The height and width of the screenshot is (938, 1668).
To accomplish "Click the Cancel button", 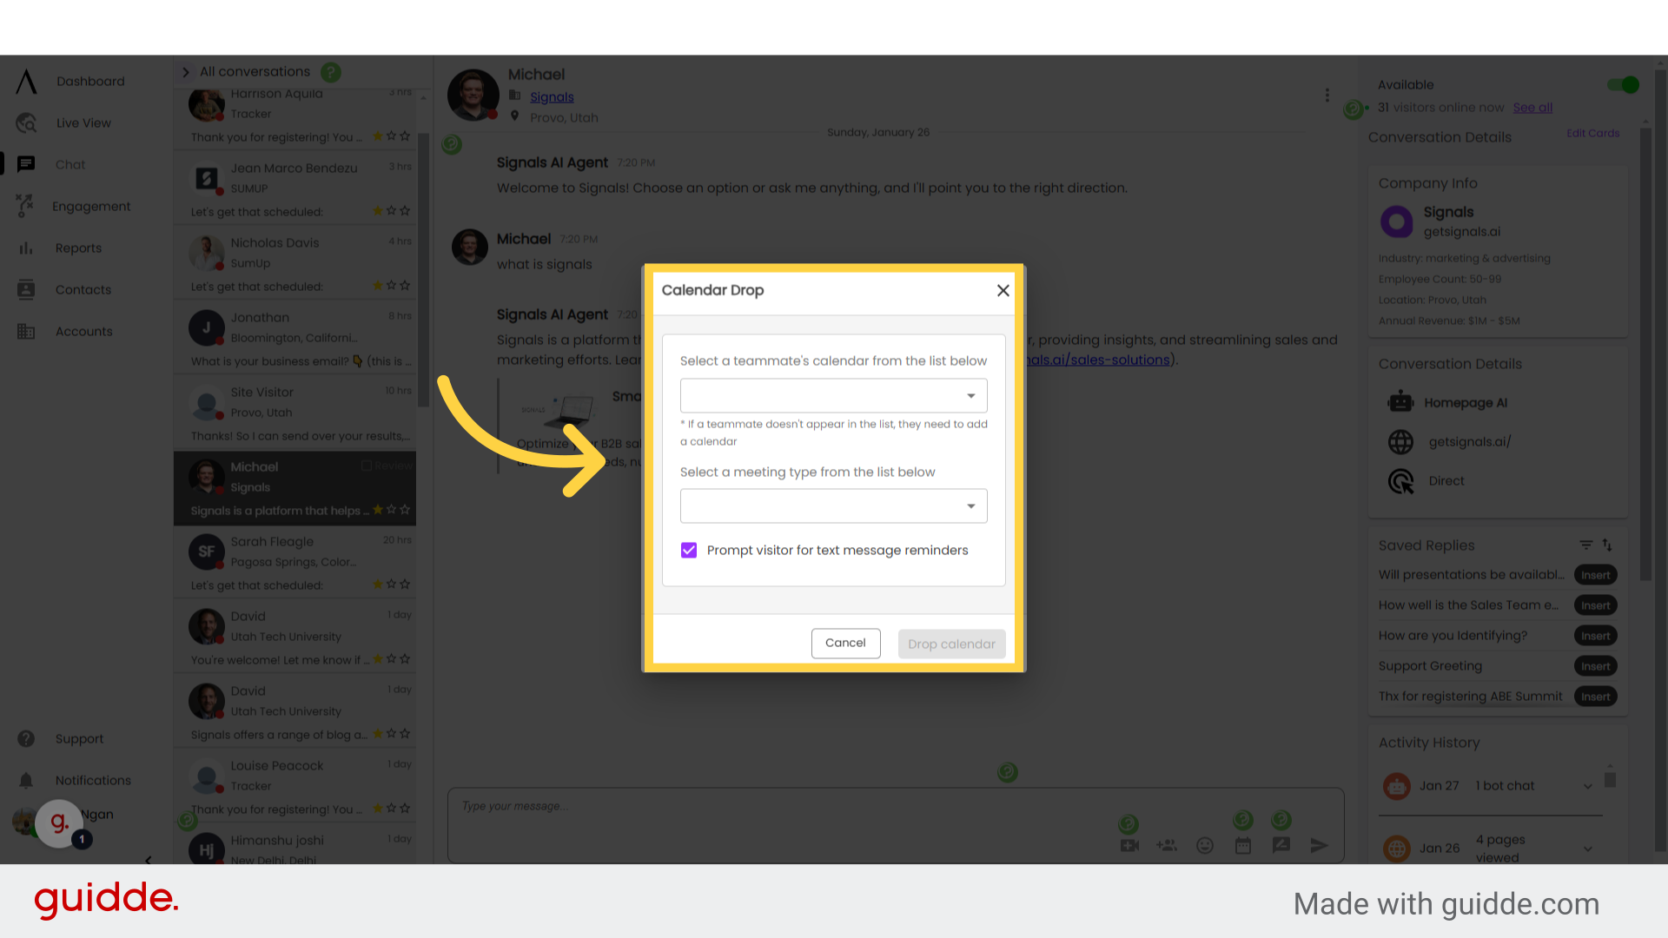I will tap(845, 643).
